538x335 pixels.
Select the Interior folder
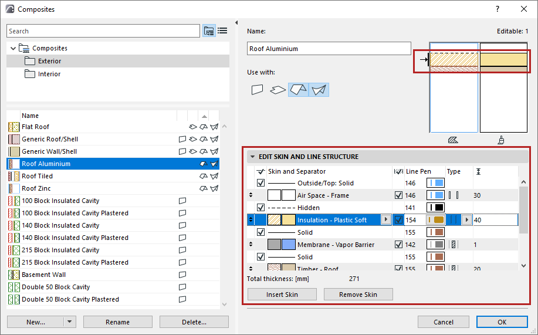tap(118, 74)
